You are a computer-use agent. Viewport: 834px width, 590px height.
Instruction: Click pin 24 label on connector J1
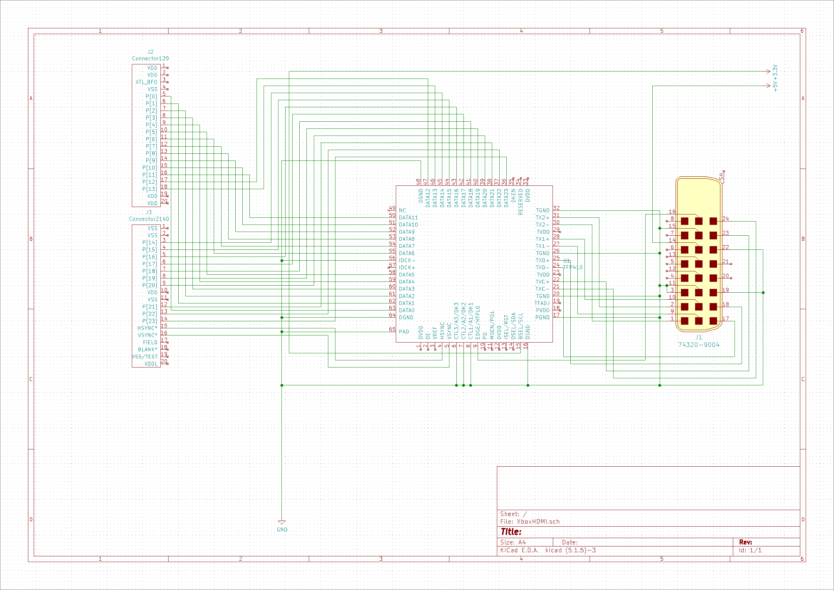(x=726, y=219)
